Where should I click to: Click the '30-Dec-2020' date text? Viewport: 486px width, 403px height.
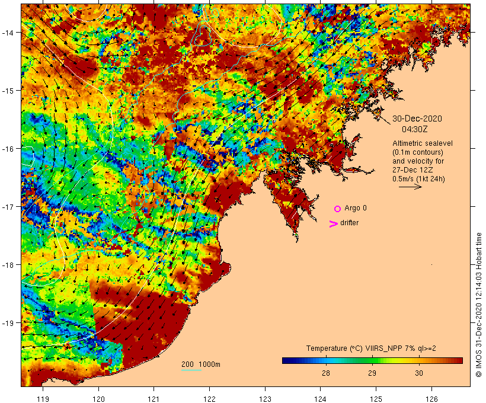pyautogui.click(x=417, y=119)
